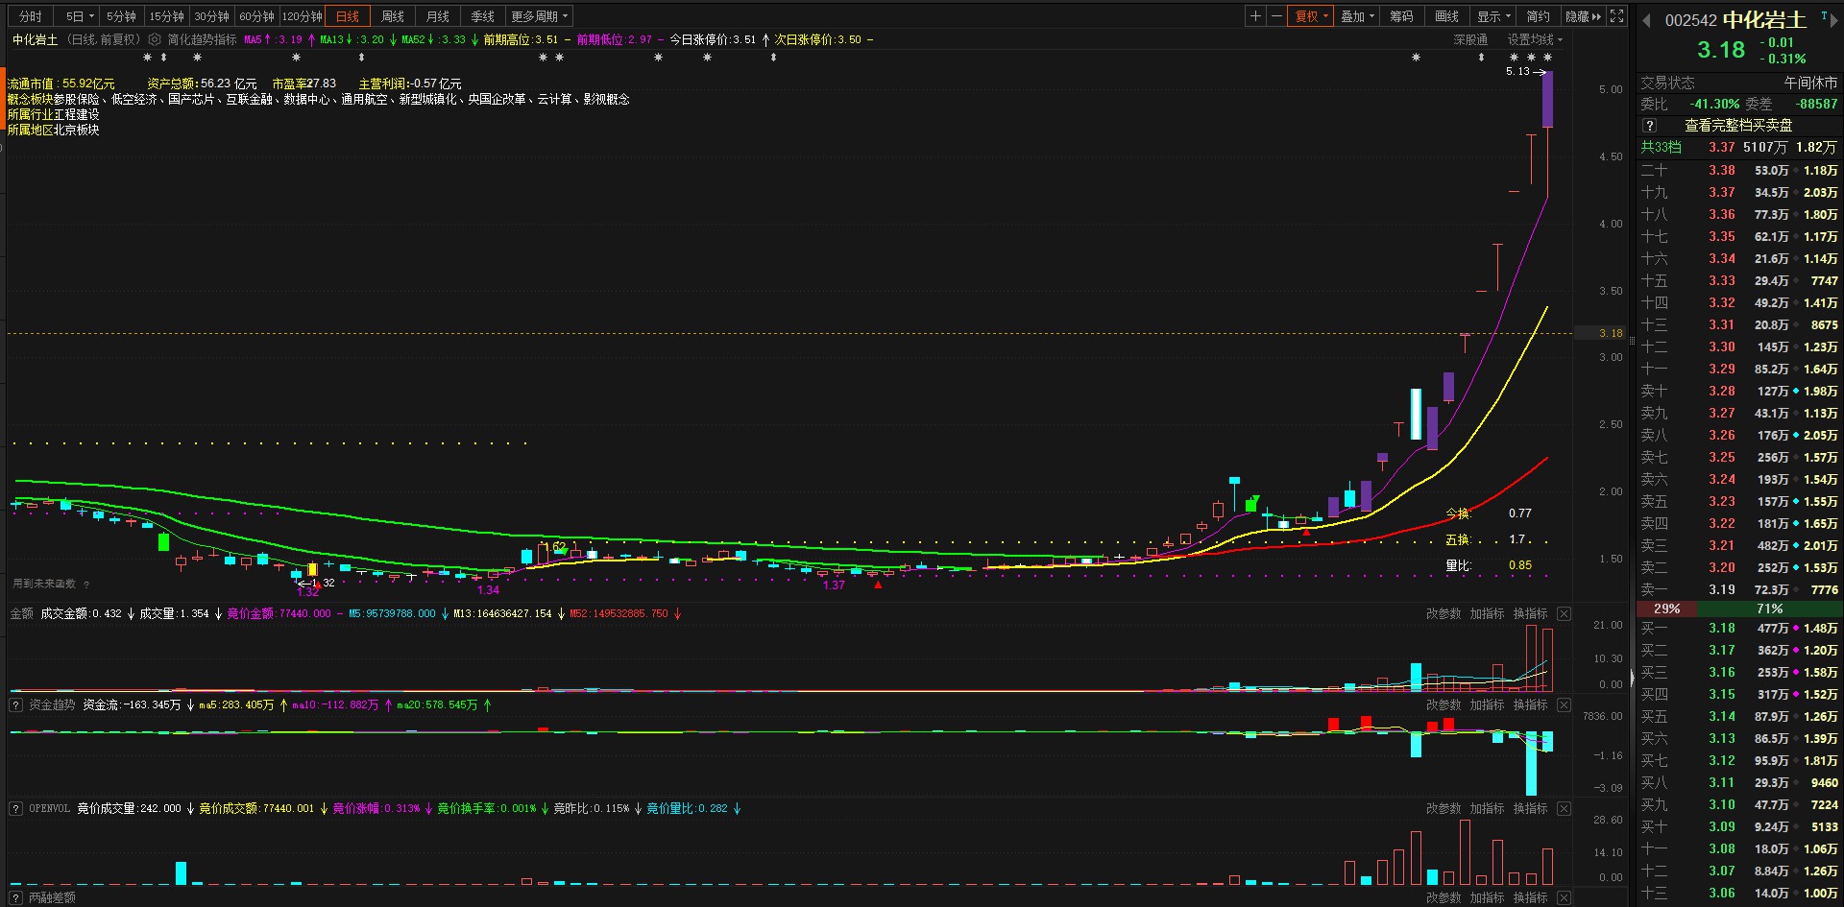The height and width of the screenshot is (907, 1844).
Task: Open the help icon of 资金趋势 panel
Action: point(15,705)
